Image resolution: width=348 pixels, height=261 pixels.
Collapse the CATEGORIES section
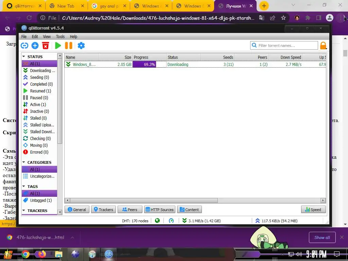tap(24, 162)
